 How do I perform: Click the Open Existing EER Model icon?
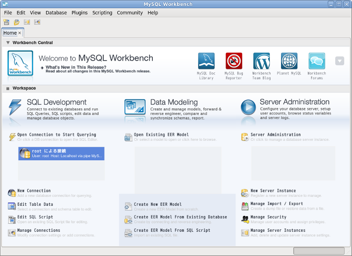click(x=128, y=137)
